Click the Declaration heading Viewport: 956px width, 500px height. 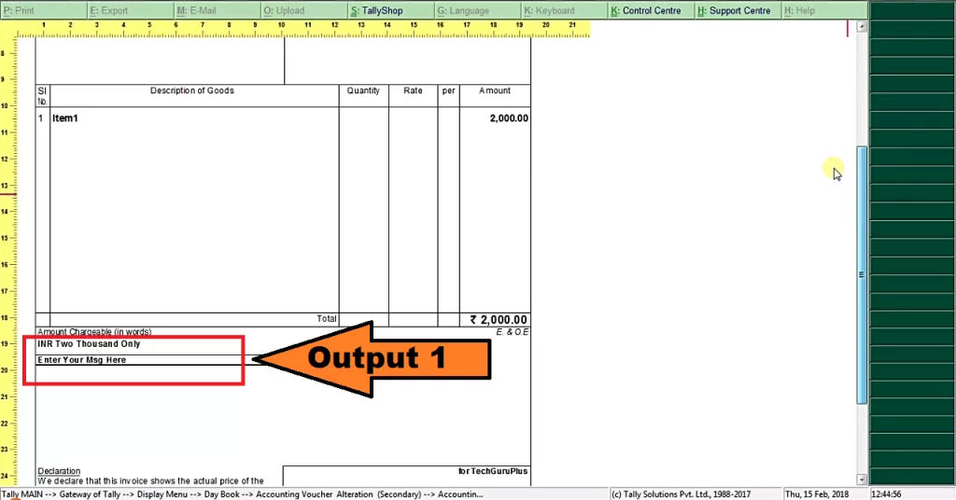[59, 471]
